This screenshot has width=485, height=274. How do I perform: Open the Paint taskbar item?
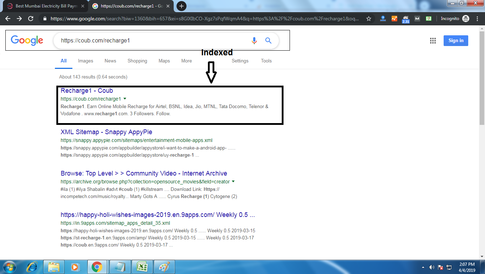(x=164, y=267)
